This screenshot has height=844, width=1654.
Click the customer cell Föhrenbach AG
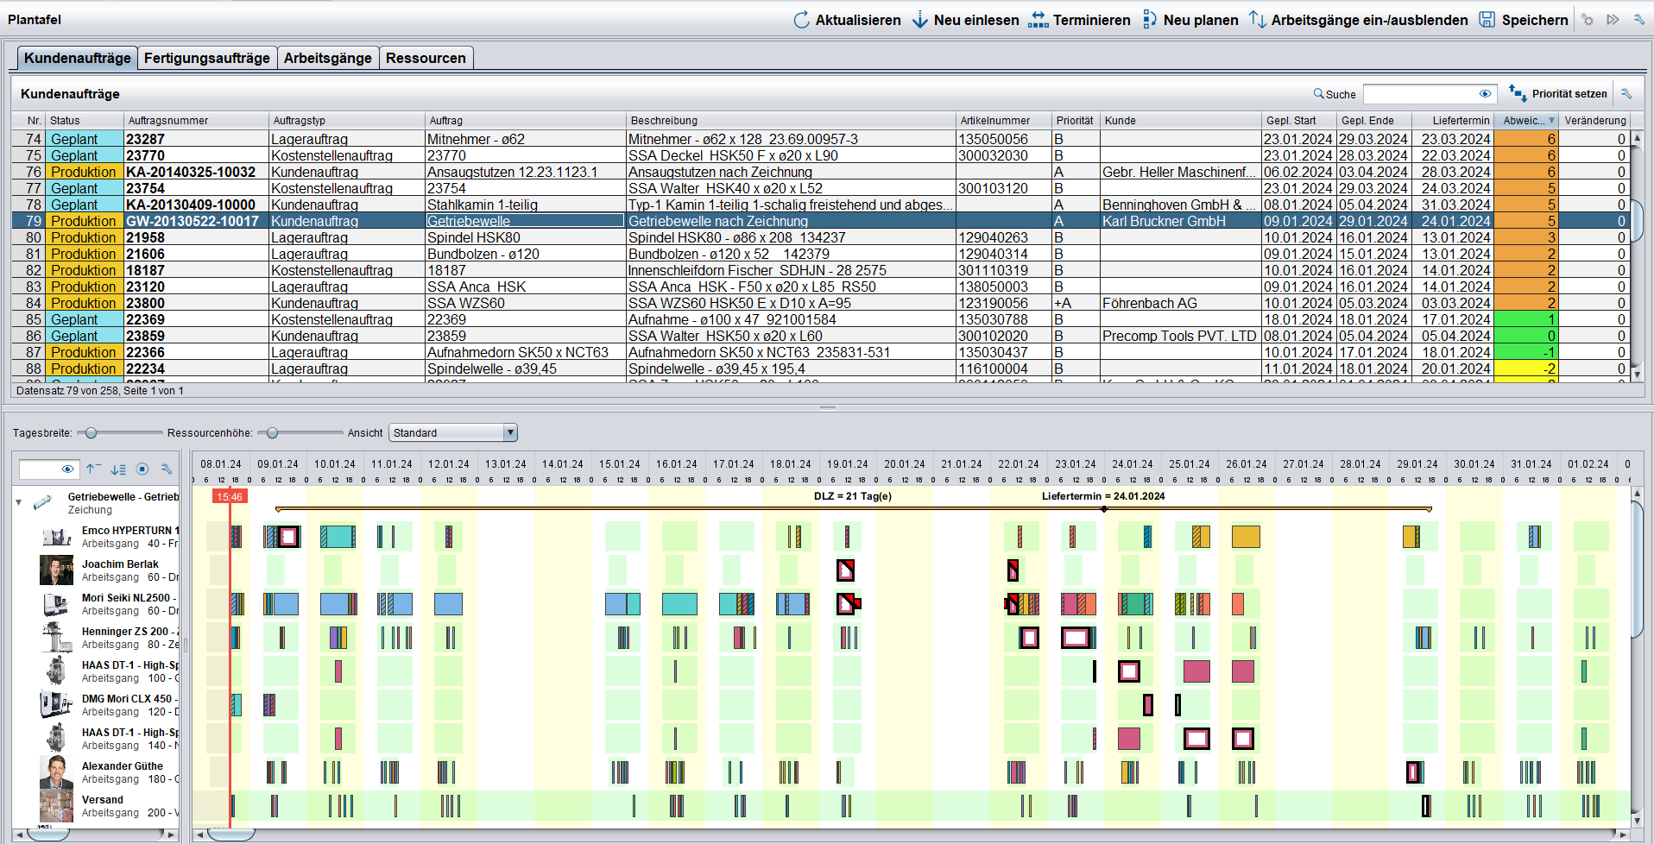click(x=1179, y=303)
